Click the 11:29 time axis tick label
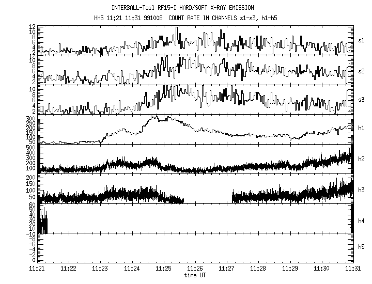This screenshot has height=284, width=372. (290, 269)
